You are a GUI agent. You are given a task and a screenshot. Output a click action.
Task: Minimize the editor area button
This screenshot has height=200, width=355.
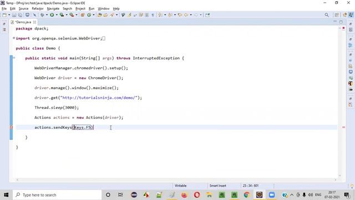pos(335,22)
